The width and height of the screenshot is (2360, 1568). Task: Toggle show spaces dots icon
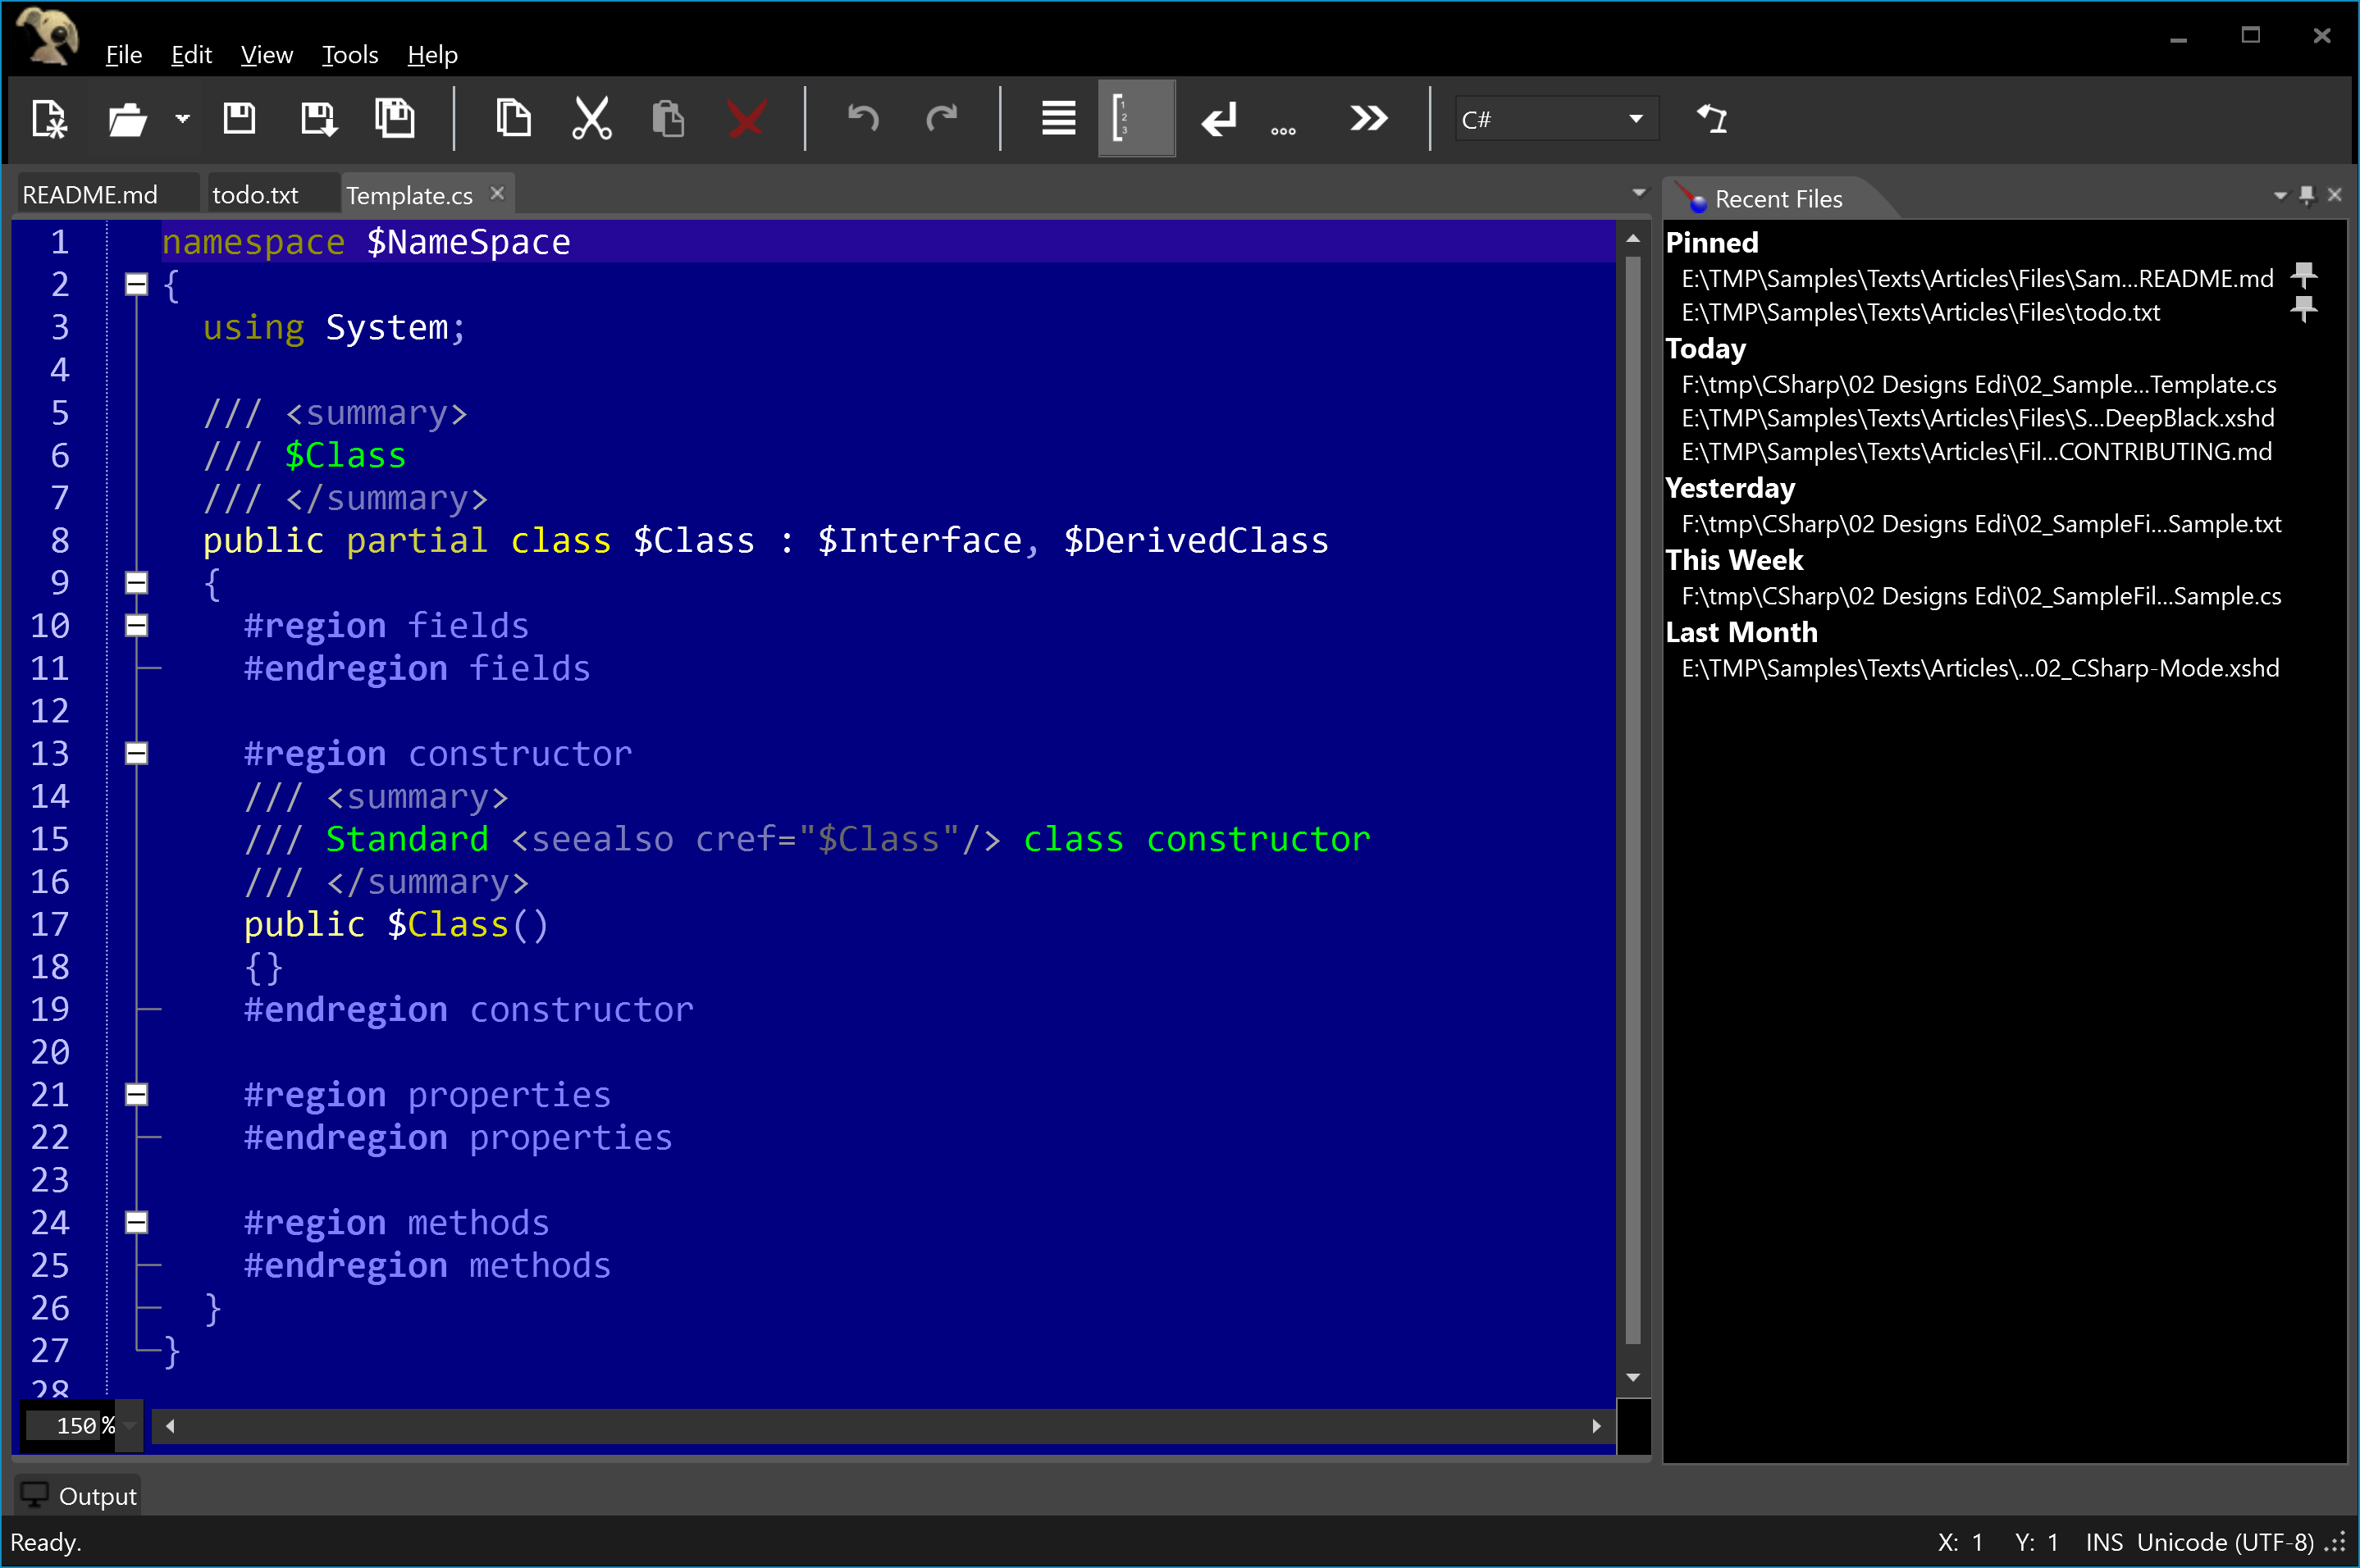(1283, 130)
